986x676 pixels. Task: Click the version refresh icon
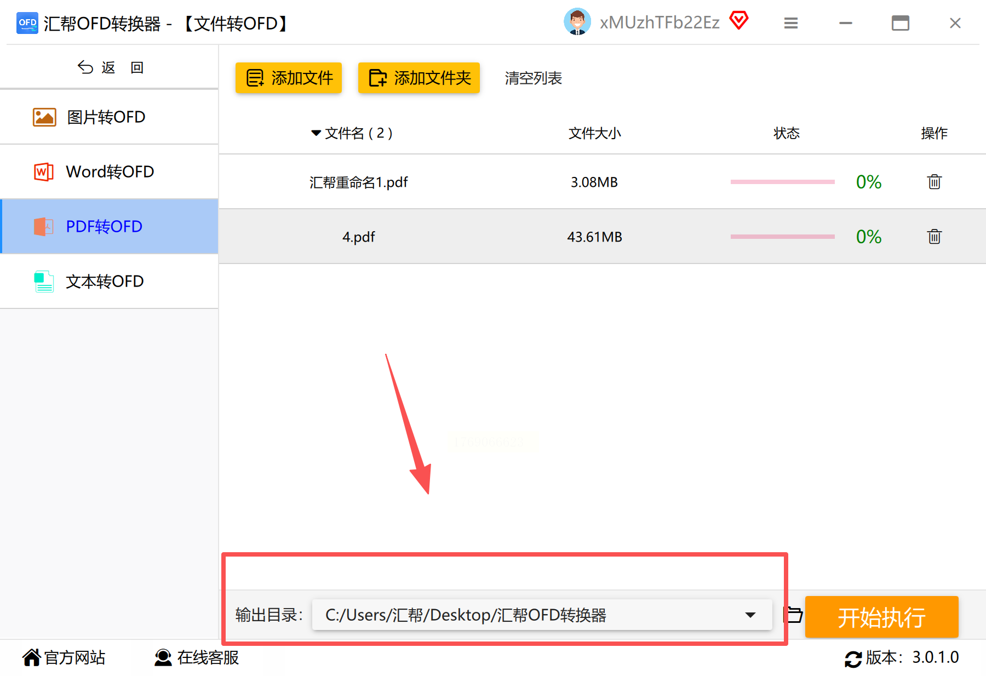pyautogui.click(x=853, y=659)
